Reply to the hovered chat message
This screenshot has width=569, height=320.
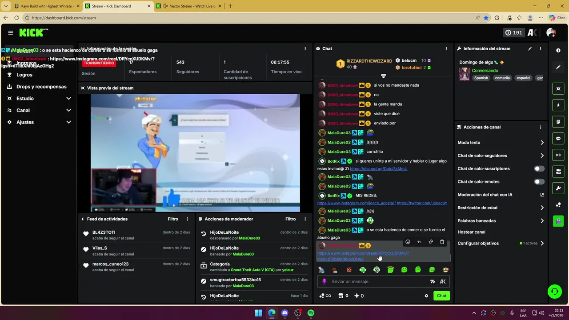pos(419,242)
